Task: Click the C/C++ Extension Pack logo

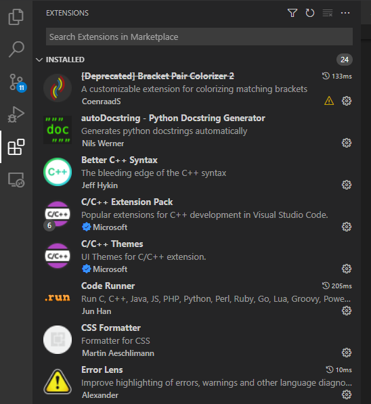Action: pos(58,214)
